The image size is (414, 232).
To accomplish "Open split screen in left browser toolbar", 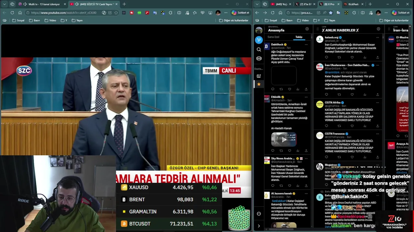I will coord(179,13).
